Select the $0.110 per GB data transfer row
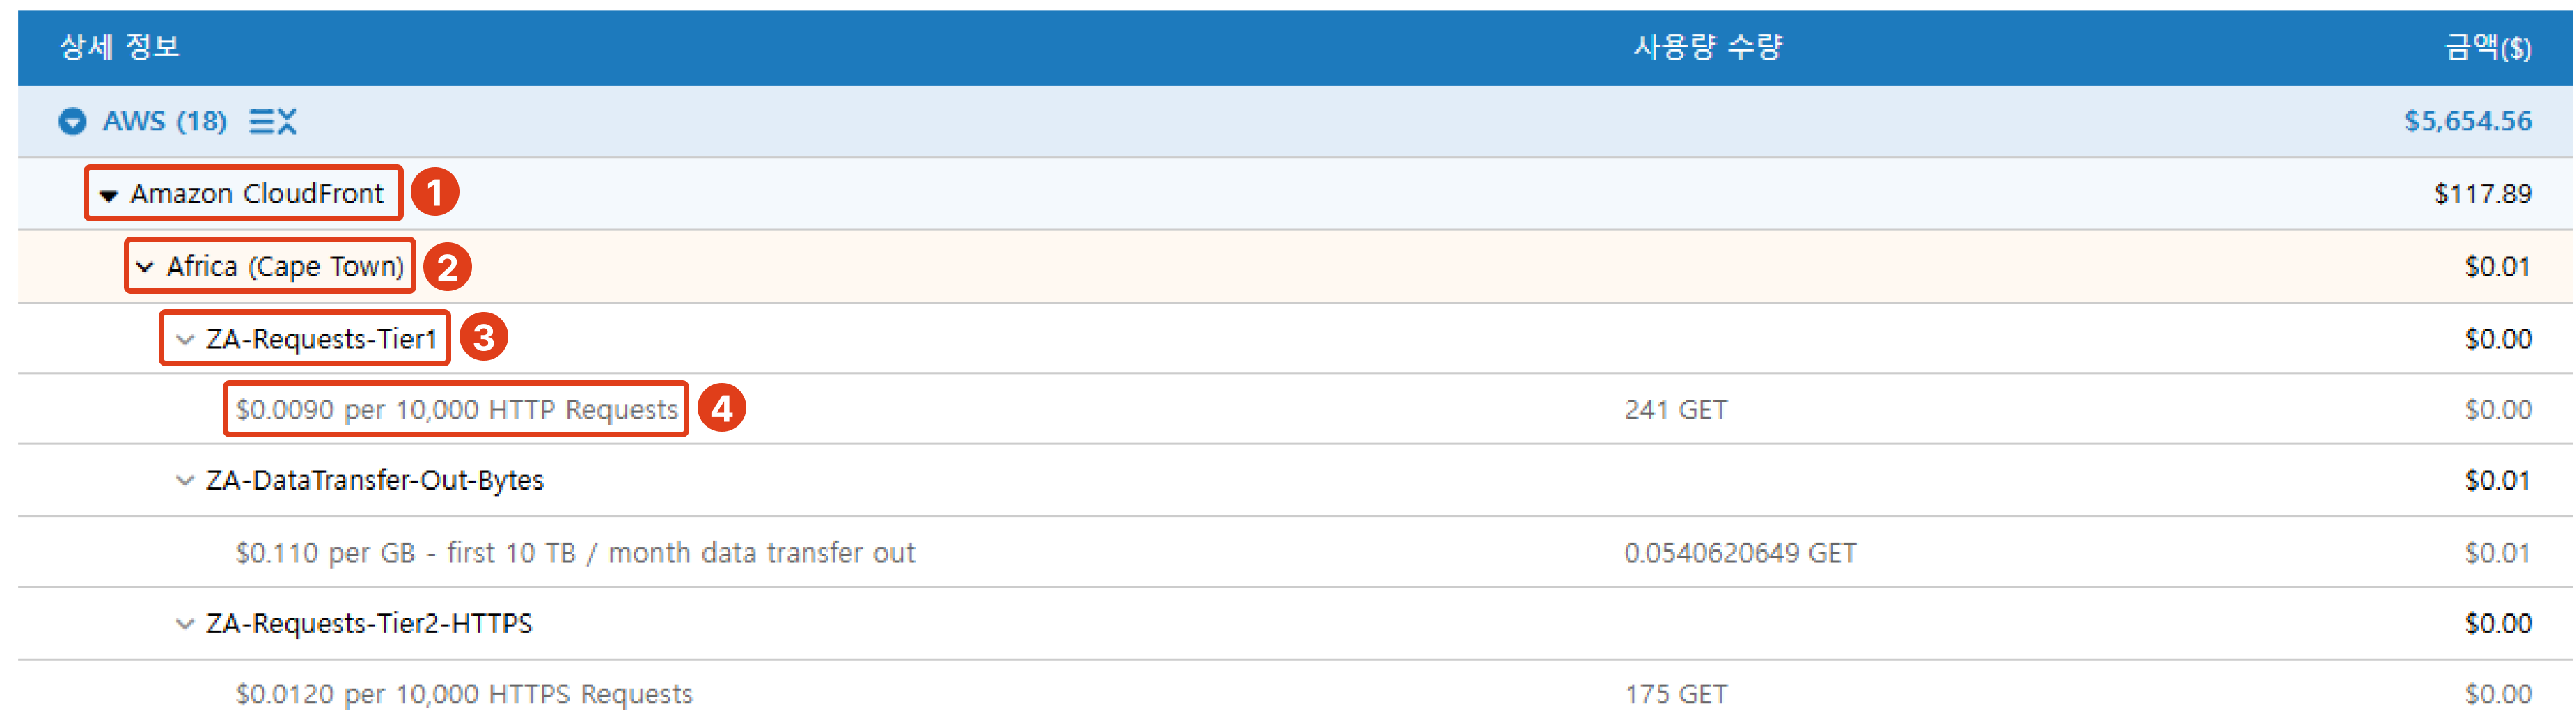The height and width of the screenshot is (727, 2576). point(575,553)
